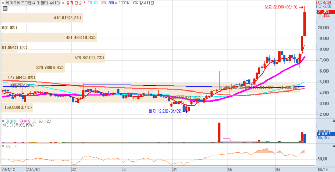Click the 최고 22,000 (06/19) high annotation
Image resolution: width=335 pixels, height=172 pixels.
pyautogui.click(x=281, y=7)
